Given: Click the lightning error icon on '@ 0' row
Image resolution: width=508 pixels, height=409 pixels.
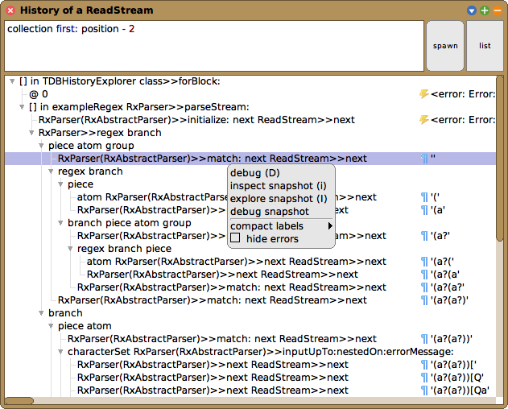Looking at the screenshot, I should pyautogui.click(x=423, y=94).
